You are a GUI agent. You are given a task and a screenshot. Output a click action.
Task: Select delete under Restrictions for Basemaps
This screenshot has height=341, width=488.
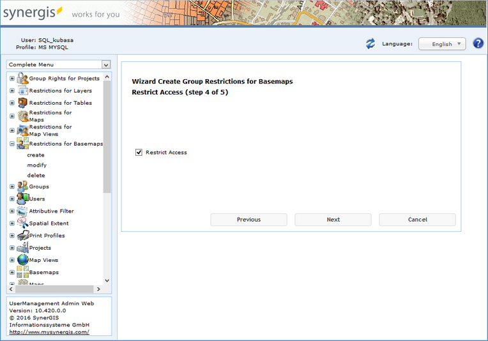pyautogui.click(x=36, y=175)
